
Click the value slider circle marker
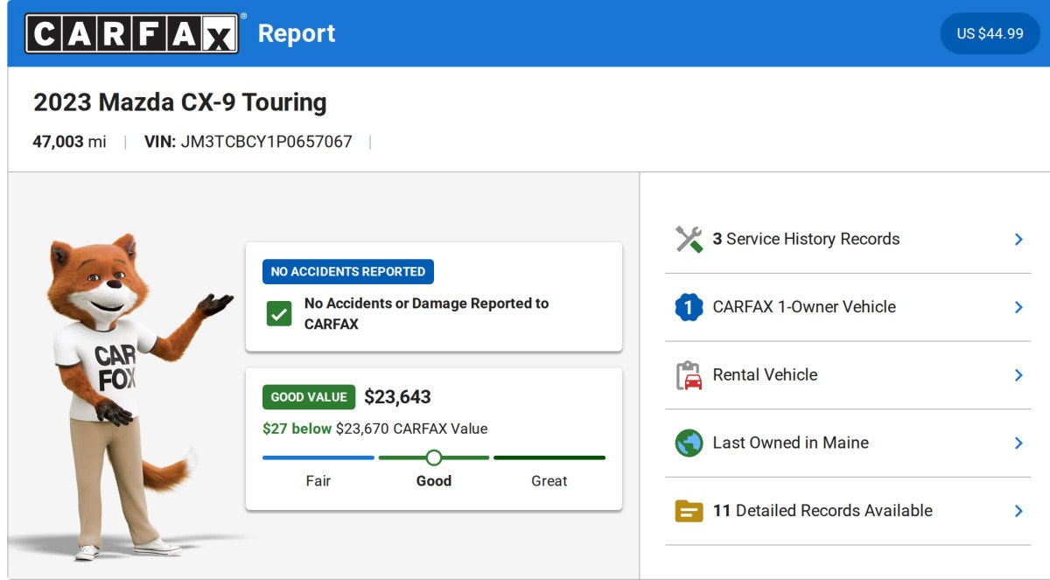(x=433, y=458)
